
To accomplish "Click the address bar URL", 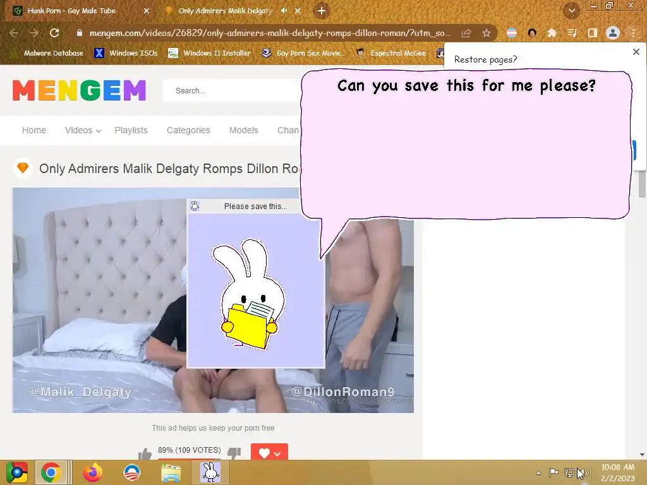I will coord(270,33).
